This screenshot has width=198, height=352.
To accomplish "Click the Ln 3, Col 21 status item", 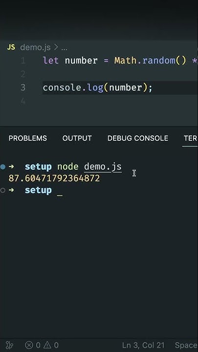I will point(143,345).
